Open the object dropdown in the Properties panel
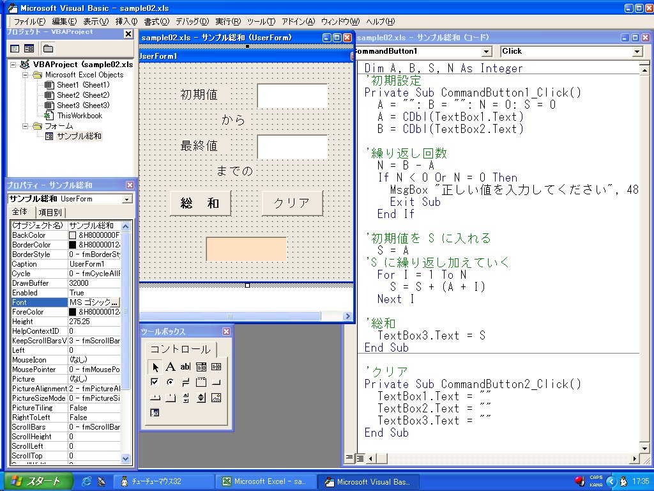The width and height of the screenshot is (654, 491). pos(126,199)
